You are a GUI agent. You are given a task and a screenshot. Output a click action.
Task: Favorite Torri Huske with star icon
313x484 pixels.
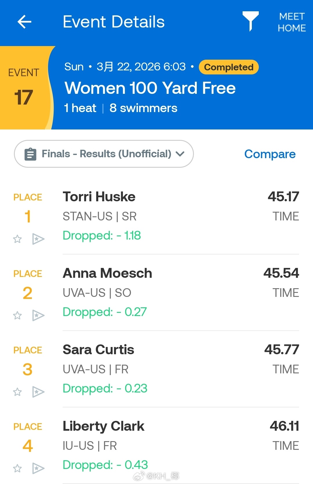(17, 239)
